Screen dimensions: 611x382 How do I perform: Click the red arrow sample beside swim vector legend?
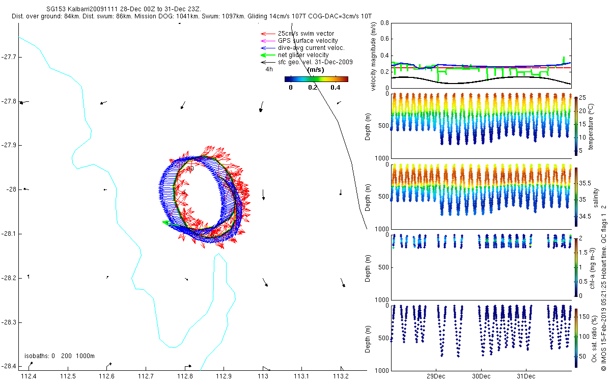point(268,34)
